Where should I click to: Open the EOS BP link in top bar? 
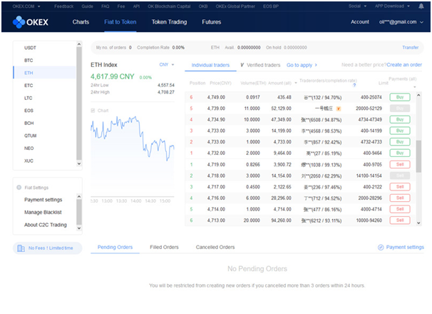[x=271, y=6]
